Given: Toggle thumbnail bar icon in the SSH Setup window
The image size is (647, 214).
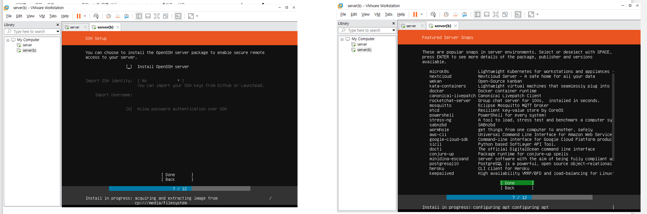Looking at the screenshot, I should click(148, 16).
